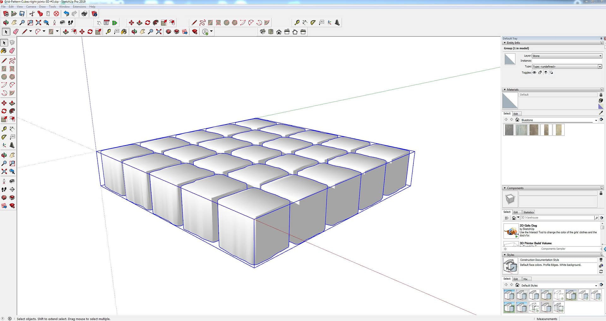
Task: Pick the Eraser tool in the left toolbar
Action: point(12,51)
